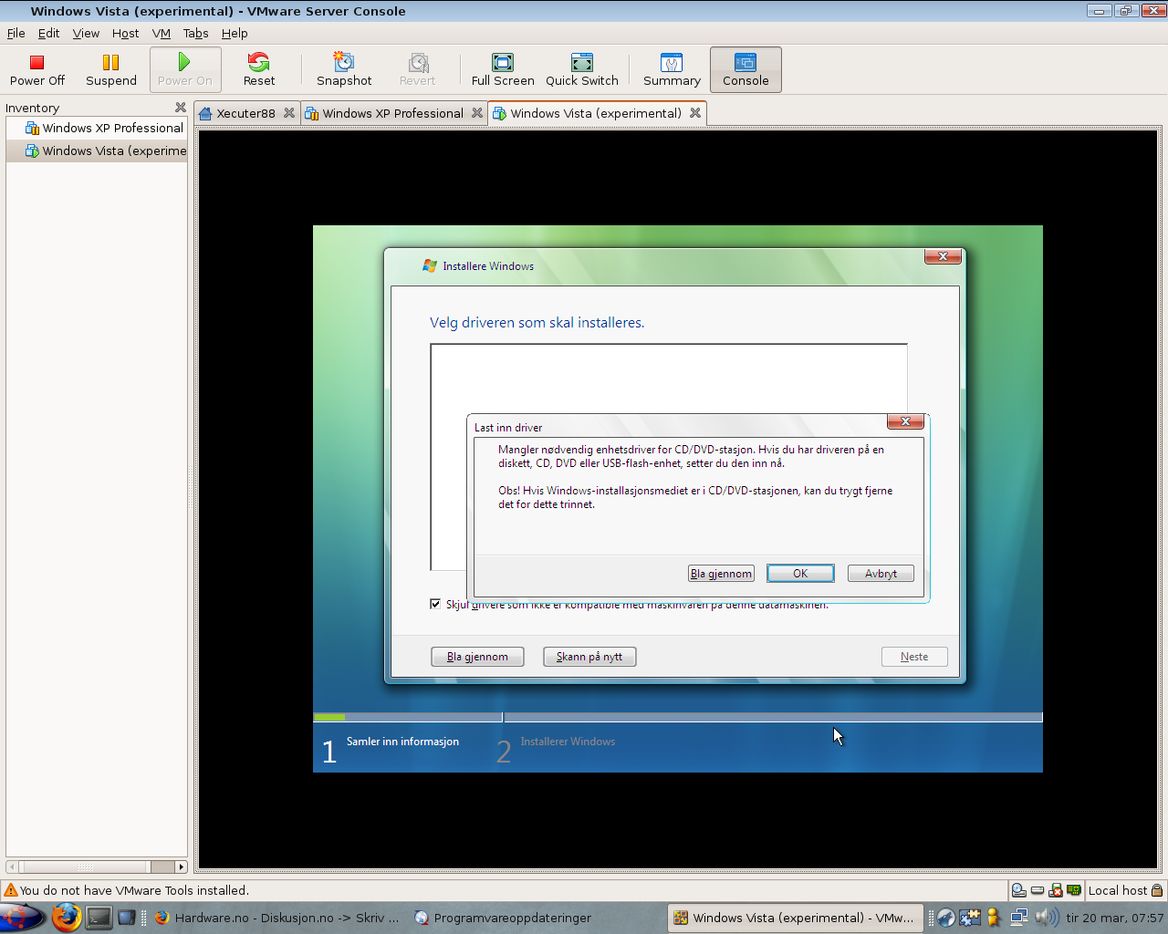Open the Tabs menu
Viewport: 1168px width, 934px height.
[x=196, y=33]
